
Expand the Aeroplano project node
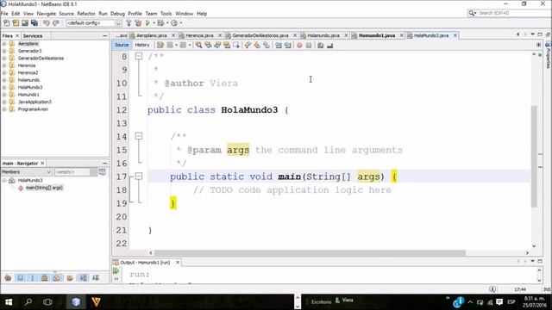tap(4, 44)
